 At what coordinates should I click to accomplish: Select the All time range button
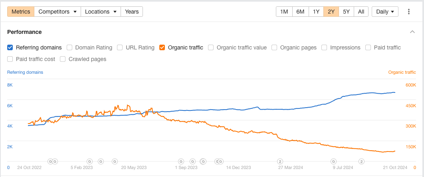point(361,12)
